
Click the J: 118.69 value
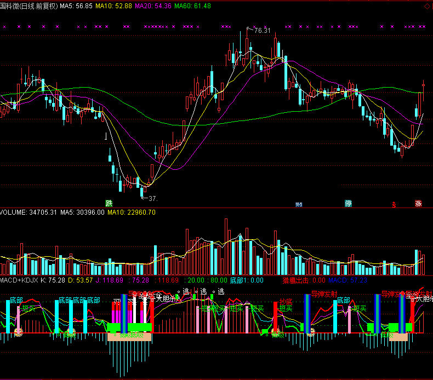110,280
